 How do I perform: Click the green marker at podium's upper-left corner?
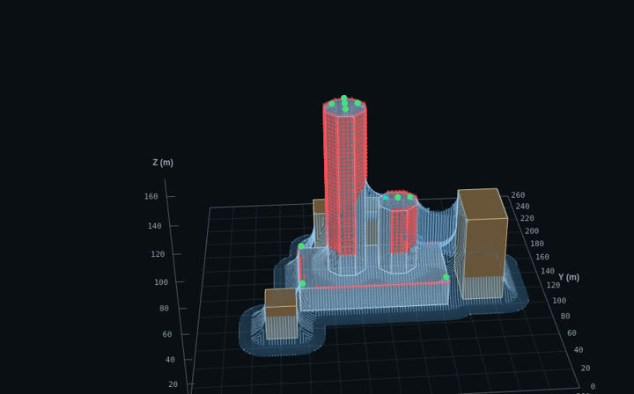301,246
